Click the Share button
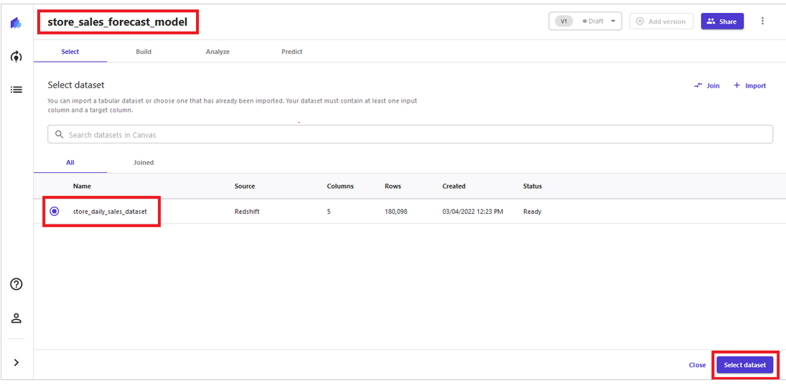This screenshot has height=388, width=786. (722, 22)
